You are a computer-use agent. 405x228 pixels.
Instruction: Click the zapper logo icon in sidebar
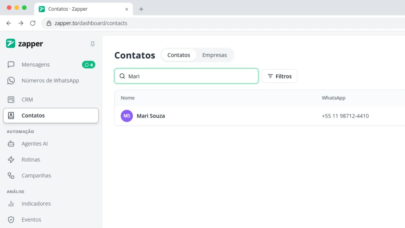pos(11,44)
